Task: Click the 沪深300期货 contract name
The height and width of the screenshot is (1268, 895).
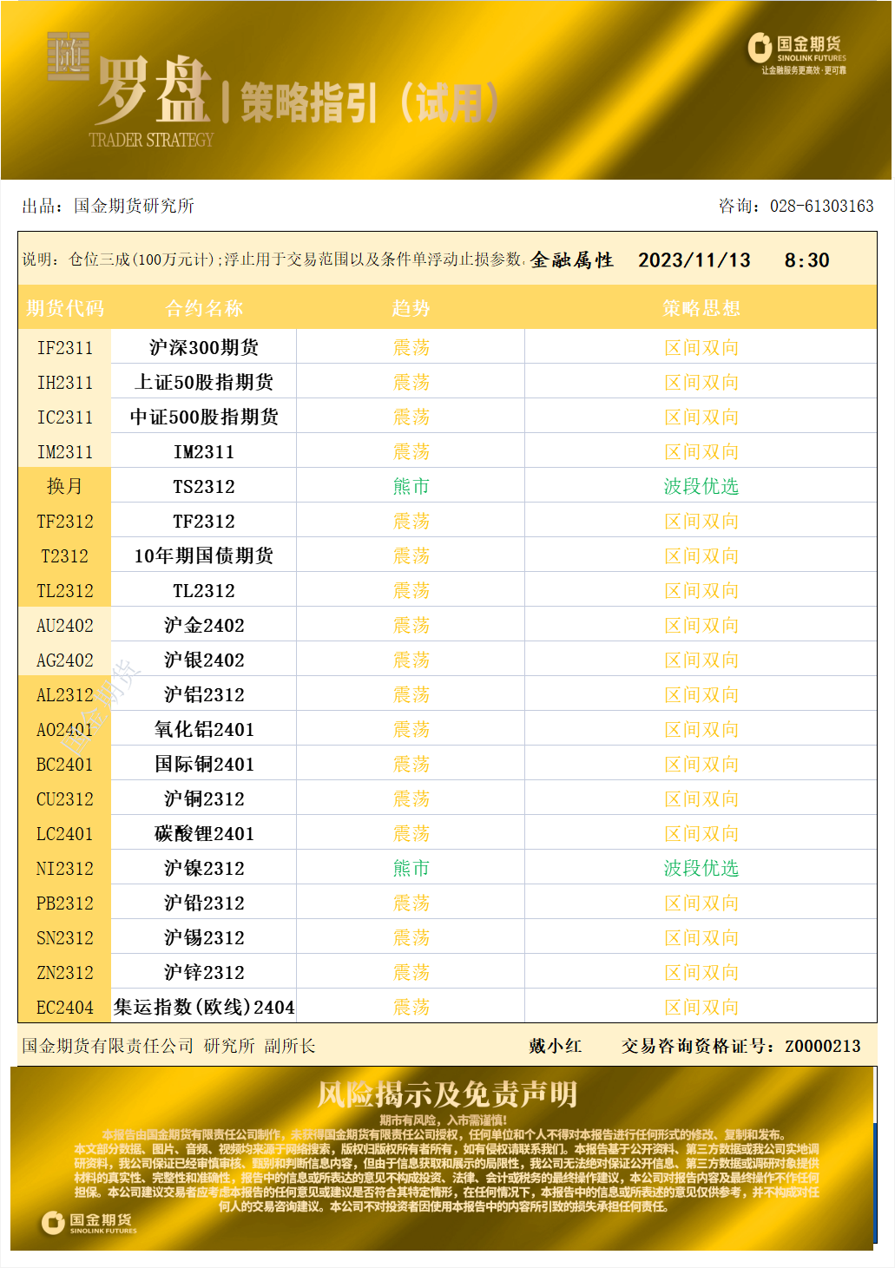Action: 204,347
